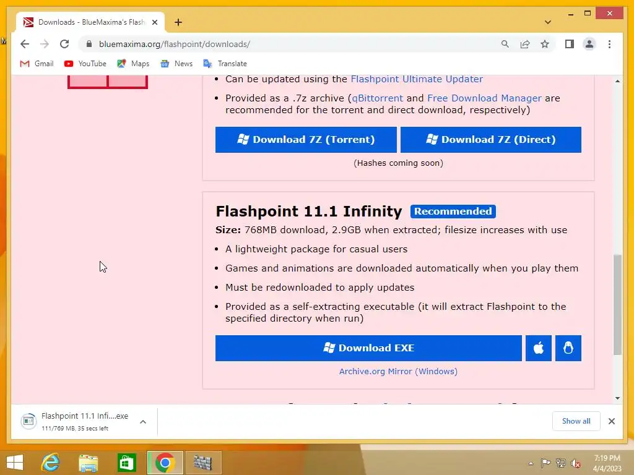Open network status tray icon
Image resolution: width=634 pixels, height=475 pixels.
click(561, 463)
